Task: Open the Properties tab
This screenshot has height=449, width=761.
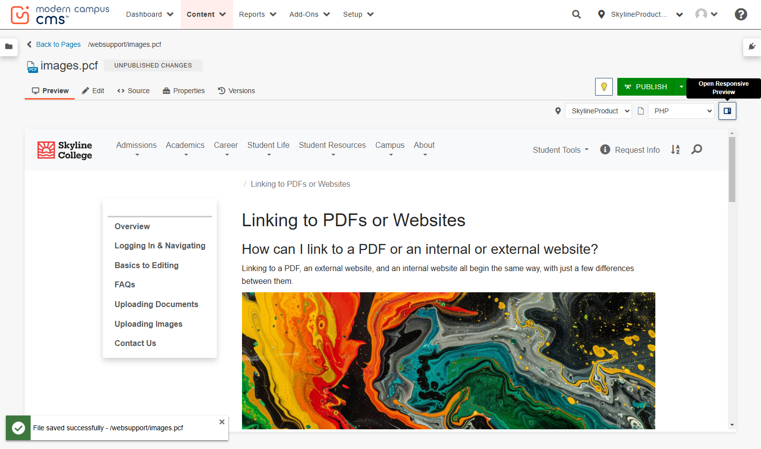Action: [x=184, y=91]
